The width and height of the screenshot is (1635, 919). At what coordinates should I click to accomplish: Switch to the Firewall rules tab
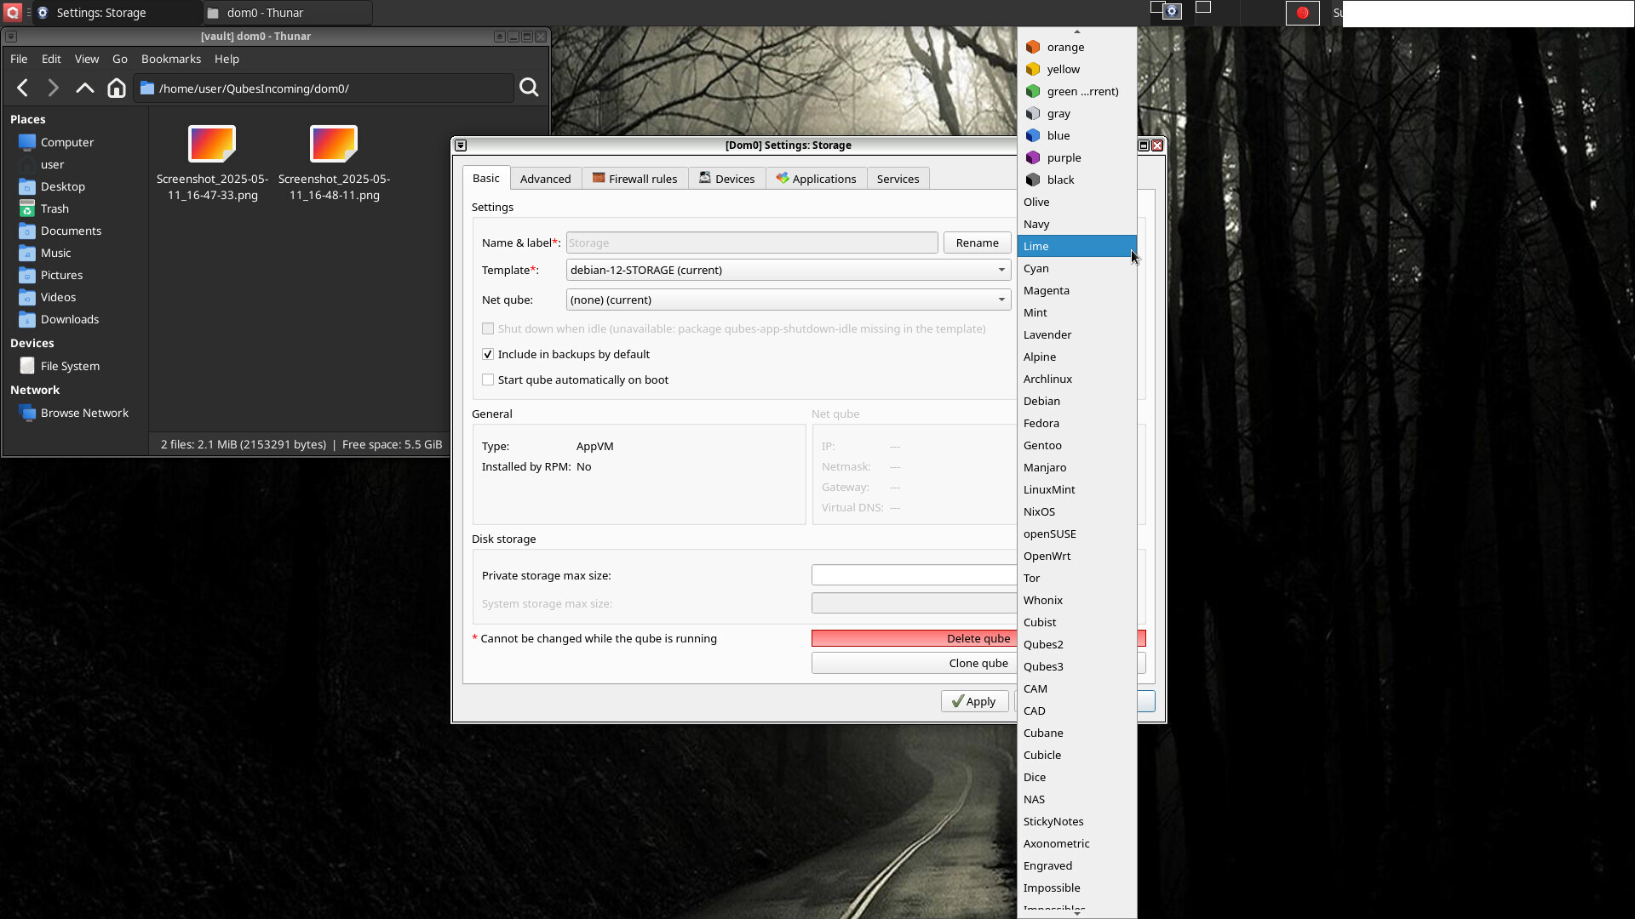[x=634, y=178]
